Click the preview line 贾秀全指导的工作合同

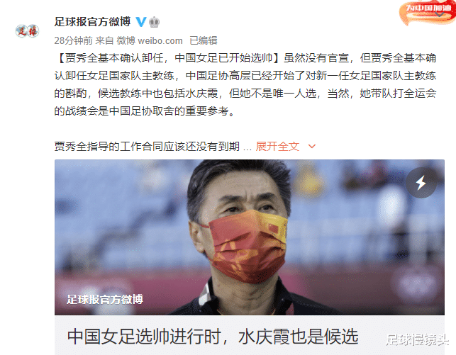tap(147, 147)
